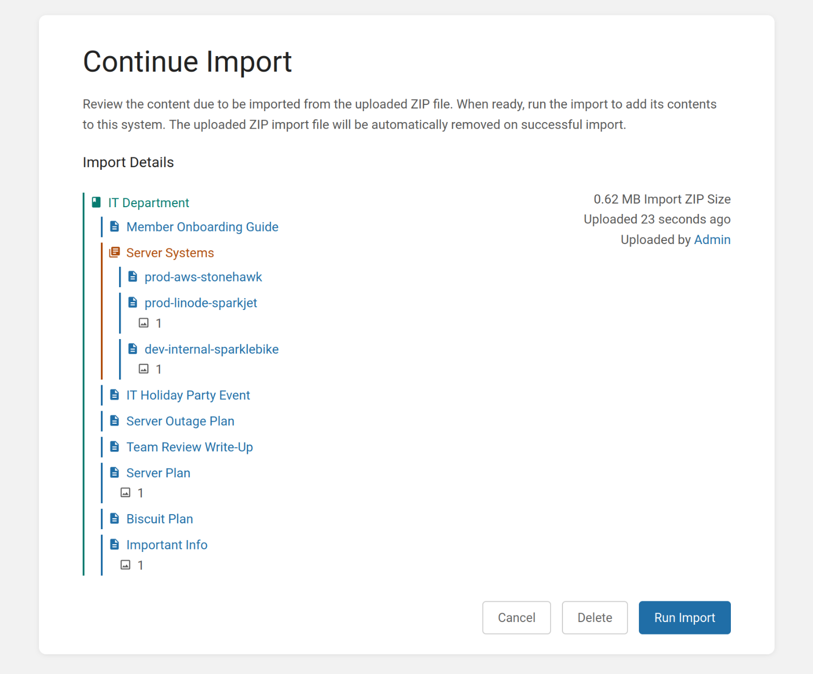The width and height of the screenshot is (813, 674).
Task: Click the 0.62 MB Import ZIP Size text
Action: pos(662,199)
